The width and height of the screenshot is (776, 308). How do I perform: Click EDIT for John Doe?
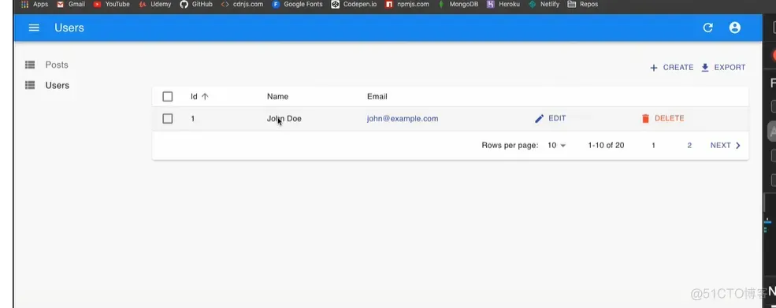(x=551, y=118)
